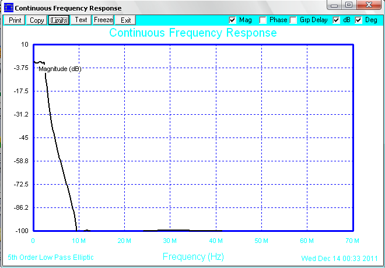Click the '5th Order Low Pass Elliptic' text
Screen dimensions: 385x268
pyautogui.click(x=51, y=258)
